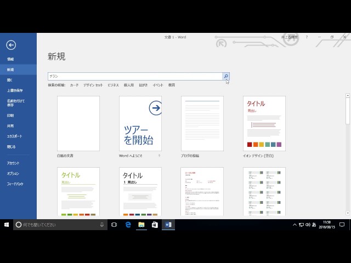Click the 教育 suggested search link
351x263 pixels.
pos(172,85)
